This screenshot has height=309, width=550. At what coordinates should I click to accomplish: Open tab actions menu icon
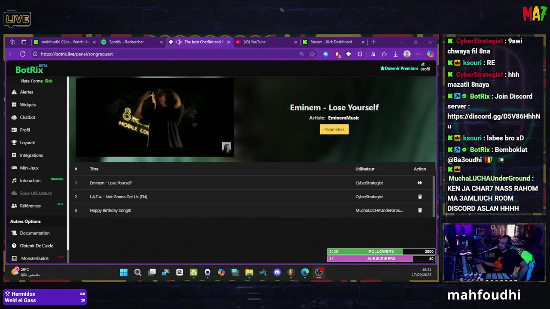coord(24,42)
